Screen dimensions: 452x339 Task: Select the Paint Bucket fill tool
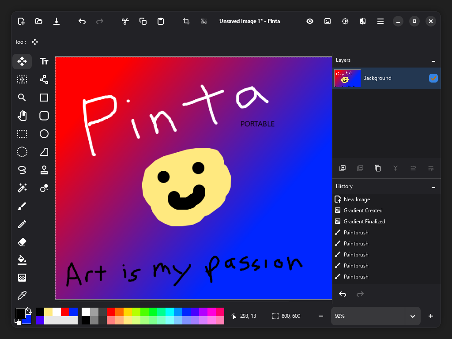click(x=22, y=260)
